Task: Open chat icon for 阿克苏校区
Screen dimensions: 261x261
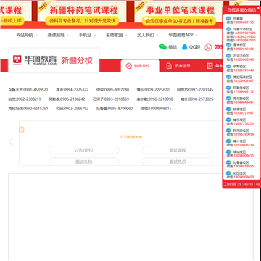Action: click(228, 130)
